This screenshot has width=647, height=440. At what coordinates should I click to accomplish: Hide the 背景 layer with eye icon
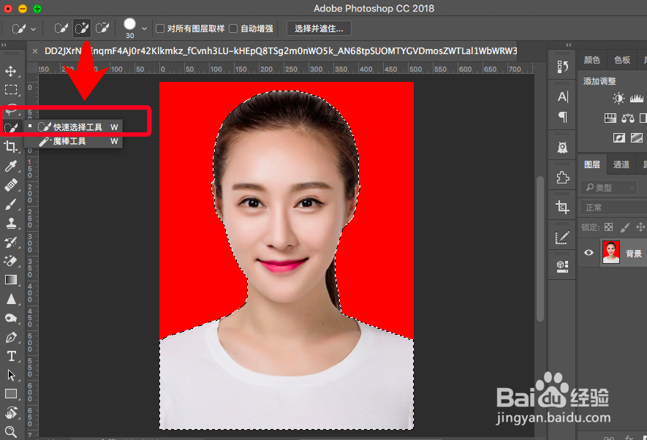tap(589, 252)
